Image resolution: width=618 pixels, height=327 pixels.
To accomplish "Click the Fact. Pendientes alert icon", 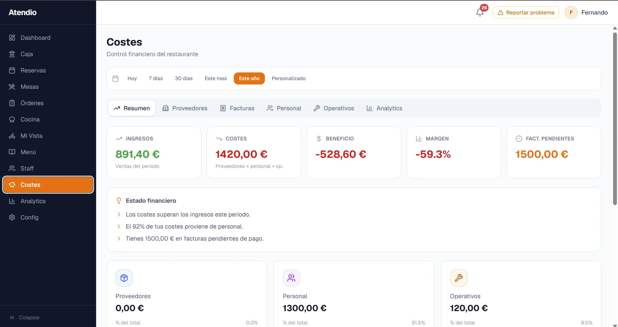I will pos(519,139).
